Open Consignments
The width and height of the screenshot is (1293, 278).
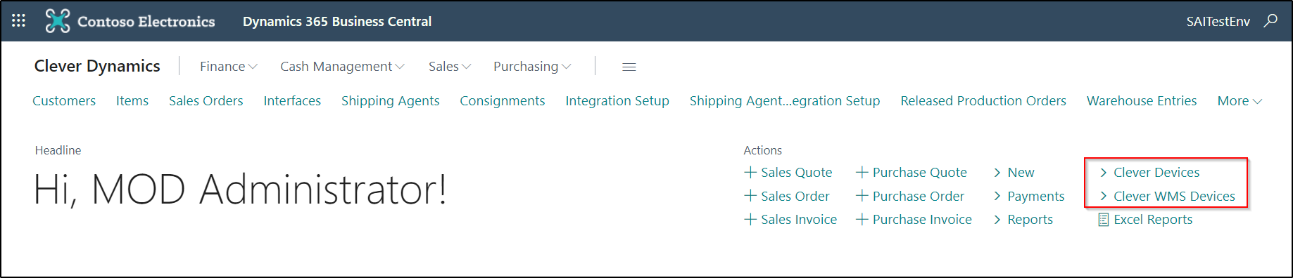pyautogui.click(x=503, y=101)
